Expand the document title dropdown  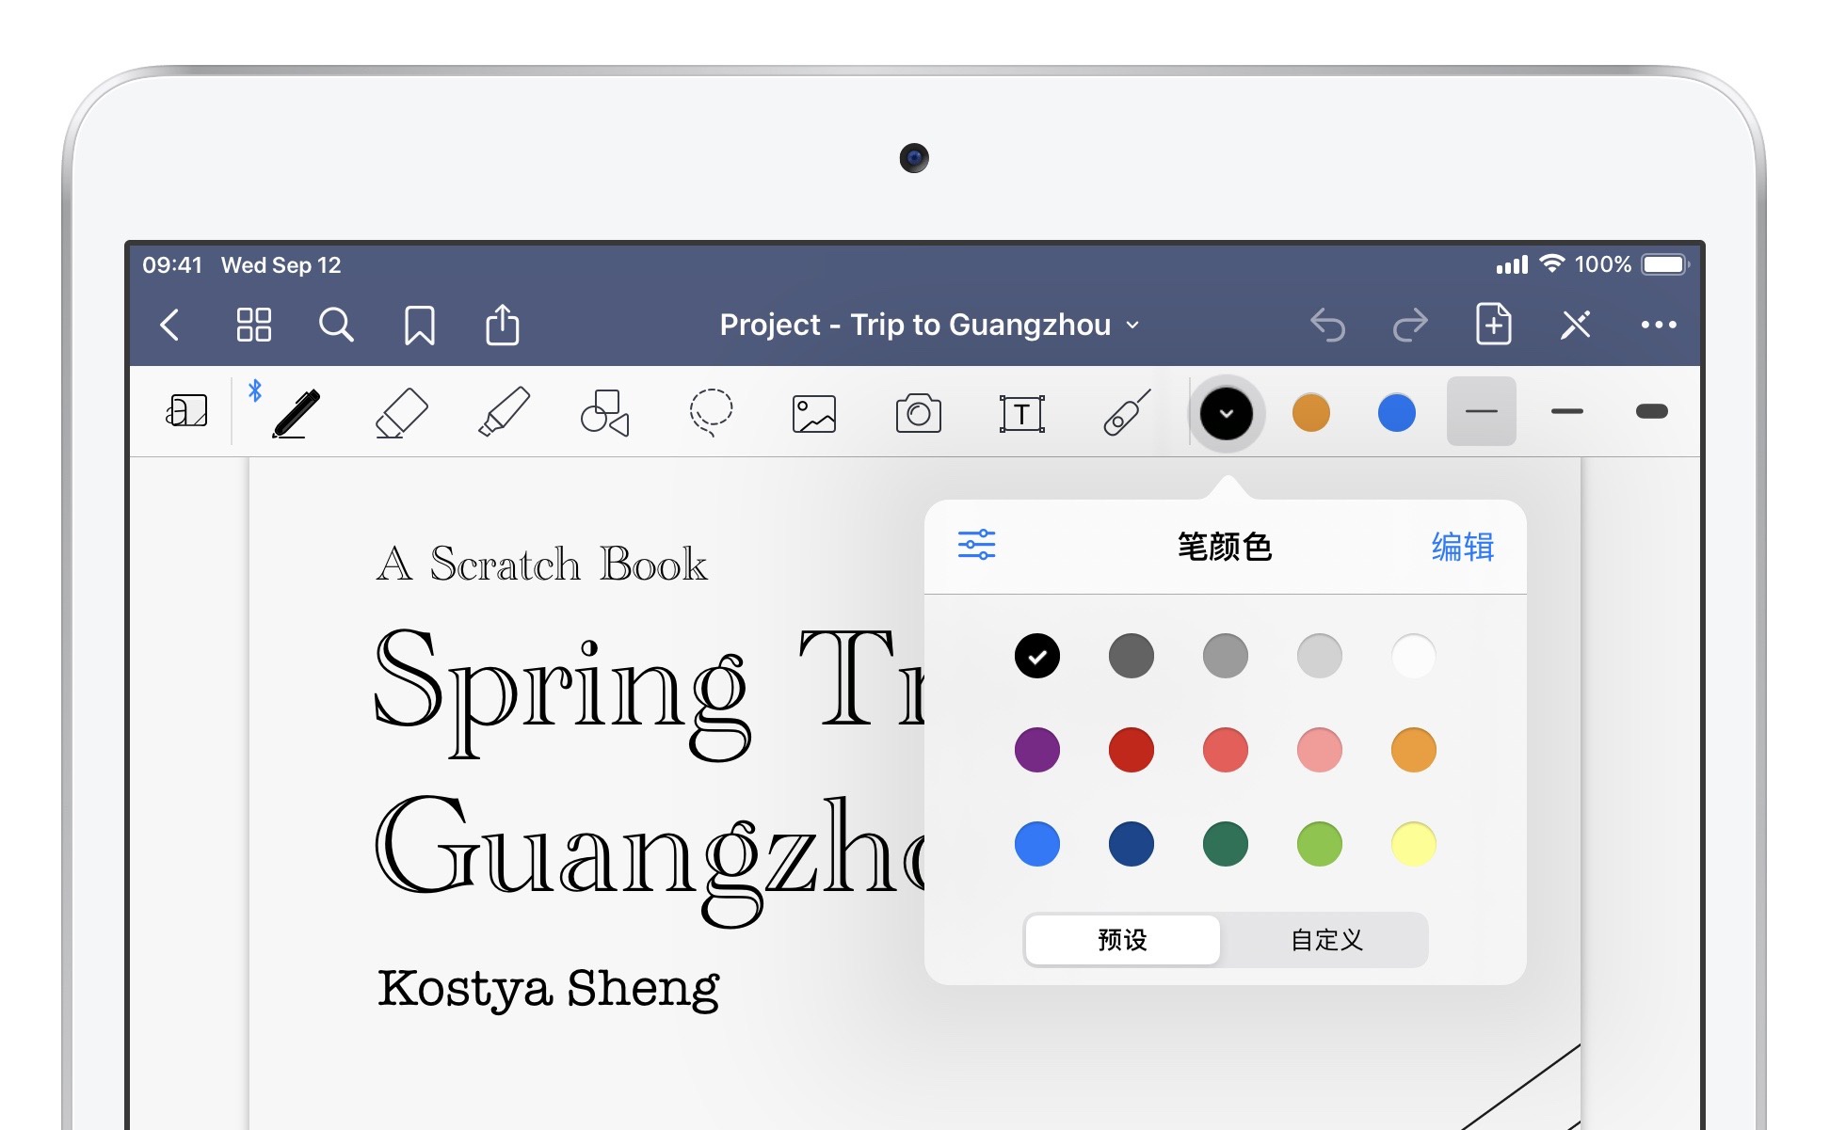tap(929, 325)
